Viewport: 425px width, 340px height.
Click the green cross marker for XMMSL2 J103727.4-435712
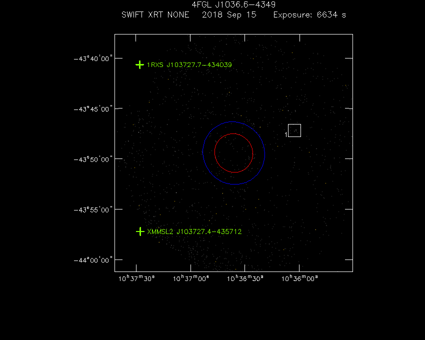(x=140, y=231)
